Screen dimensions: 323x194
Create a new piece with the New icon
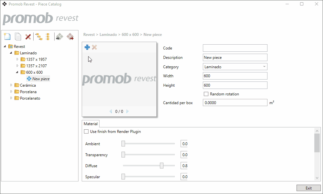point(7,37)
